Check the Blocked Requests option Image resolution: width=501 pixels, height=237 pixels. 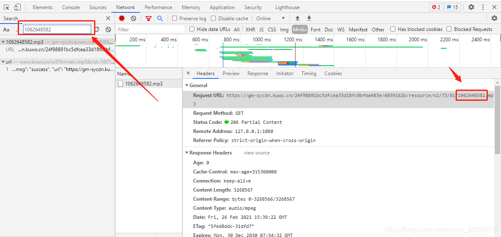(449, 29)
